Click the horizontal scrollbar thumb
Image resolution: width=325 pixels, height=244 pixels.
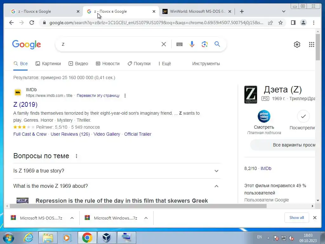(x=138, y=206)
